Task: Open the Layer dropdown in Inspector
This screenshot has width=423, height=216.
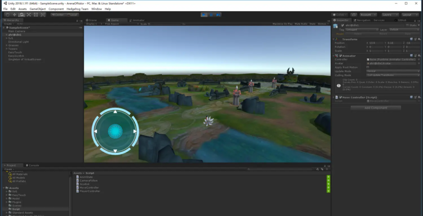Action: [404, 30]
